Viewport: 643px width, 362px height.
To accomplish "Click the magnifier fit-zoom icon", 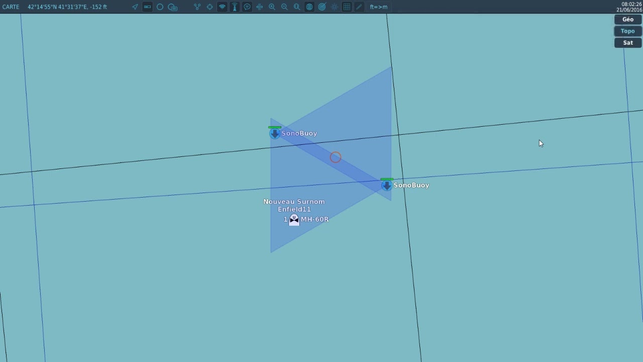I will (x=297, y=7).
